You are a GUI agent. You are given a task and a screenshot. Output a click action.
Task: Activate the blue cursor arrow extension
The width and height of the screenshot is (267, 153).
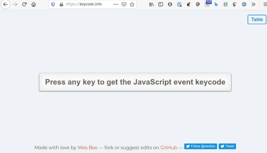click(216, 4)
